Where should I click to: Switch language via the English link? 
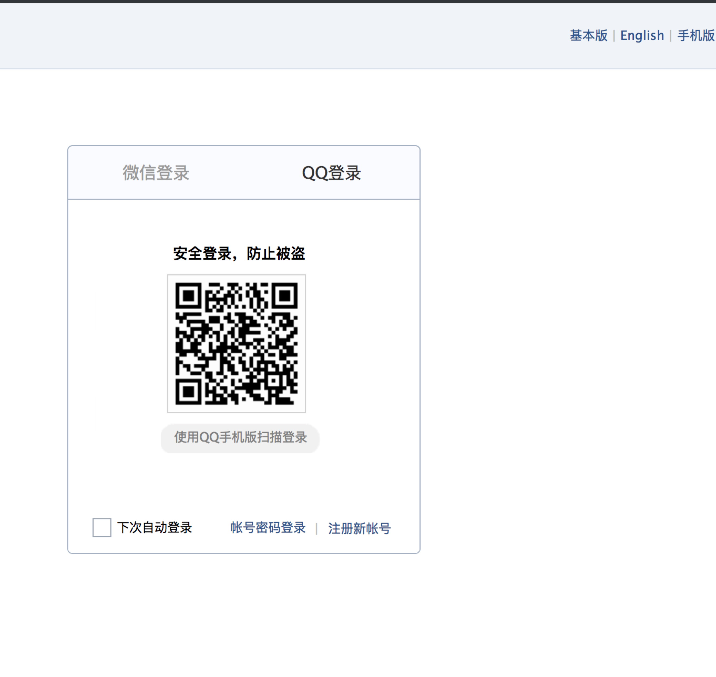click(642, 36)
